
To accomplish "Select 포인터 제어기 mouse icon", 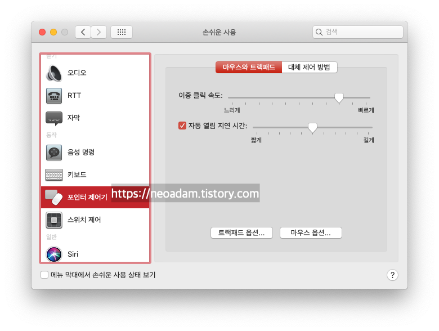I will point(54,198).
